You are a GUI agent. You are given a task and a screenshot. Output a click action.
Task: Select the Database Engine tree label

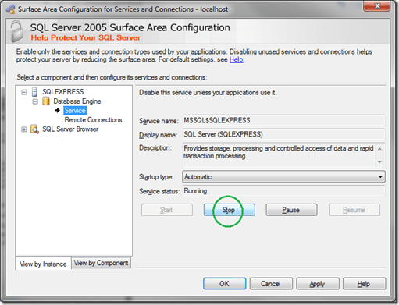pyautogui.click(x=77, y=101)
